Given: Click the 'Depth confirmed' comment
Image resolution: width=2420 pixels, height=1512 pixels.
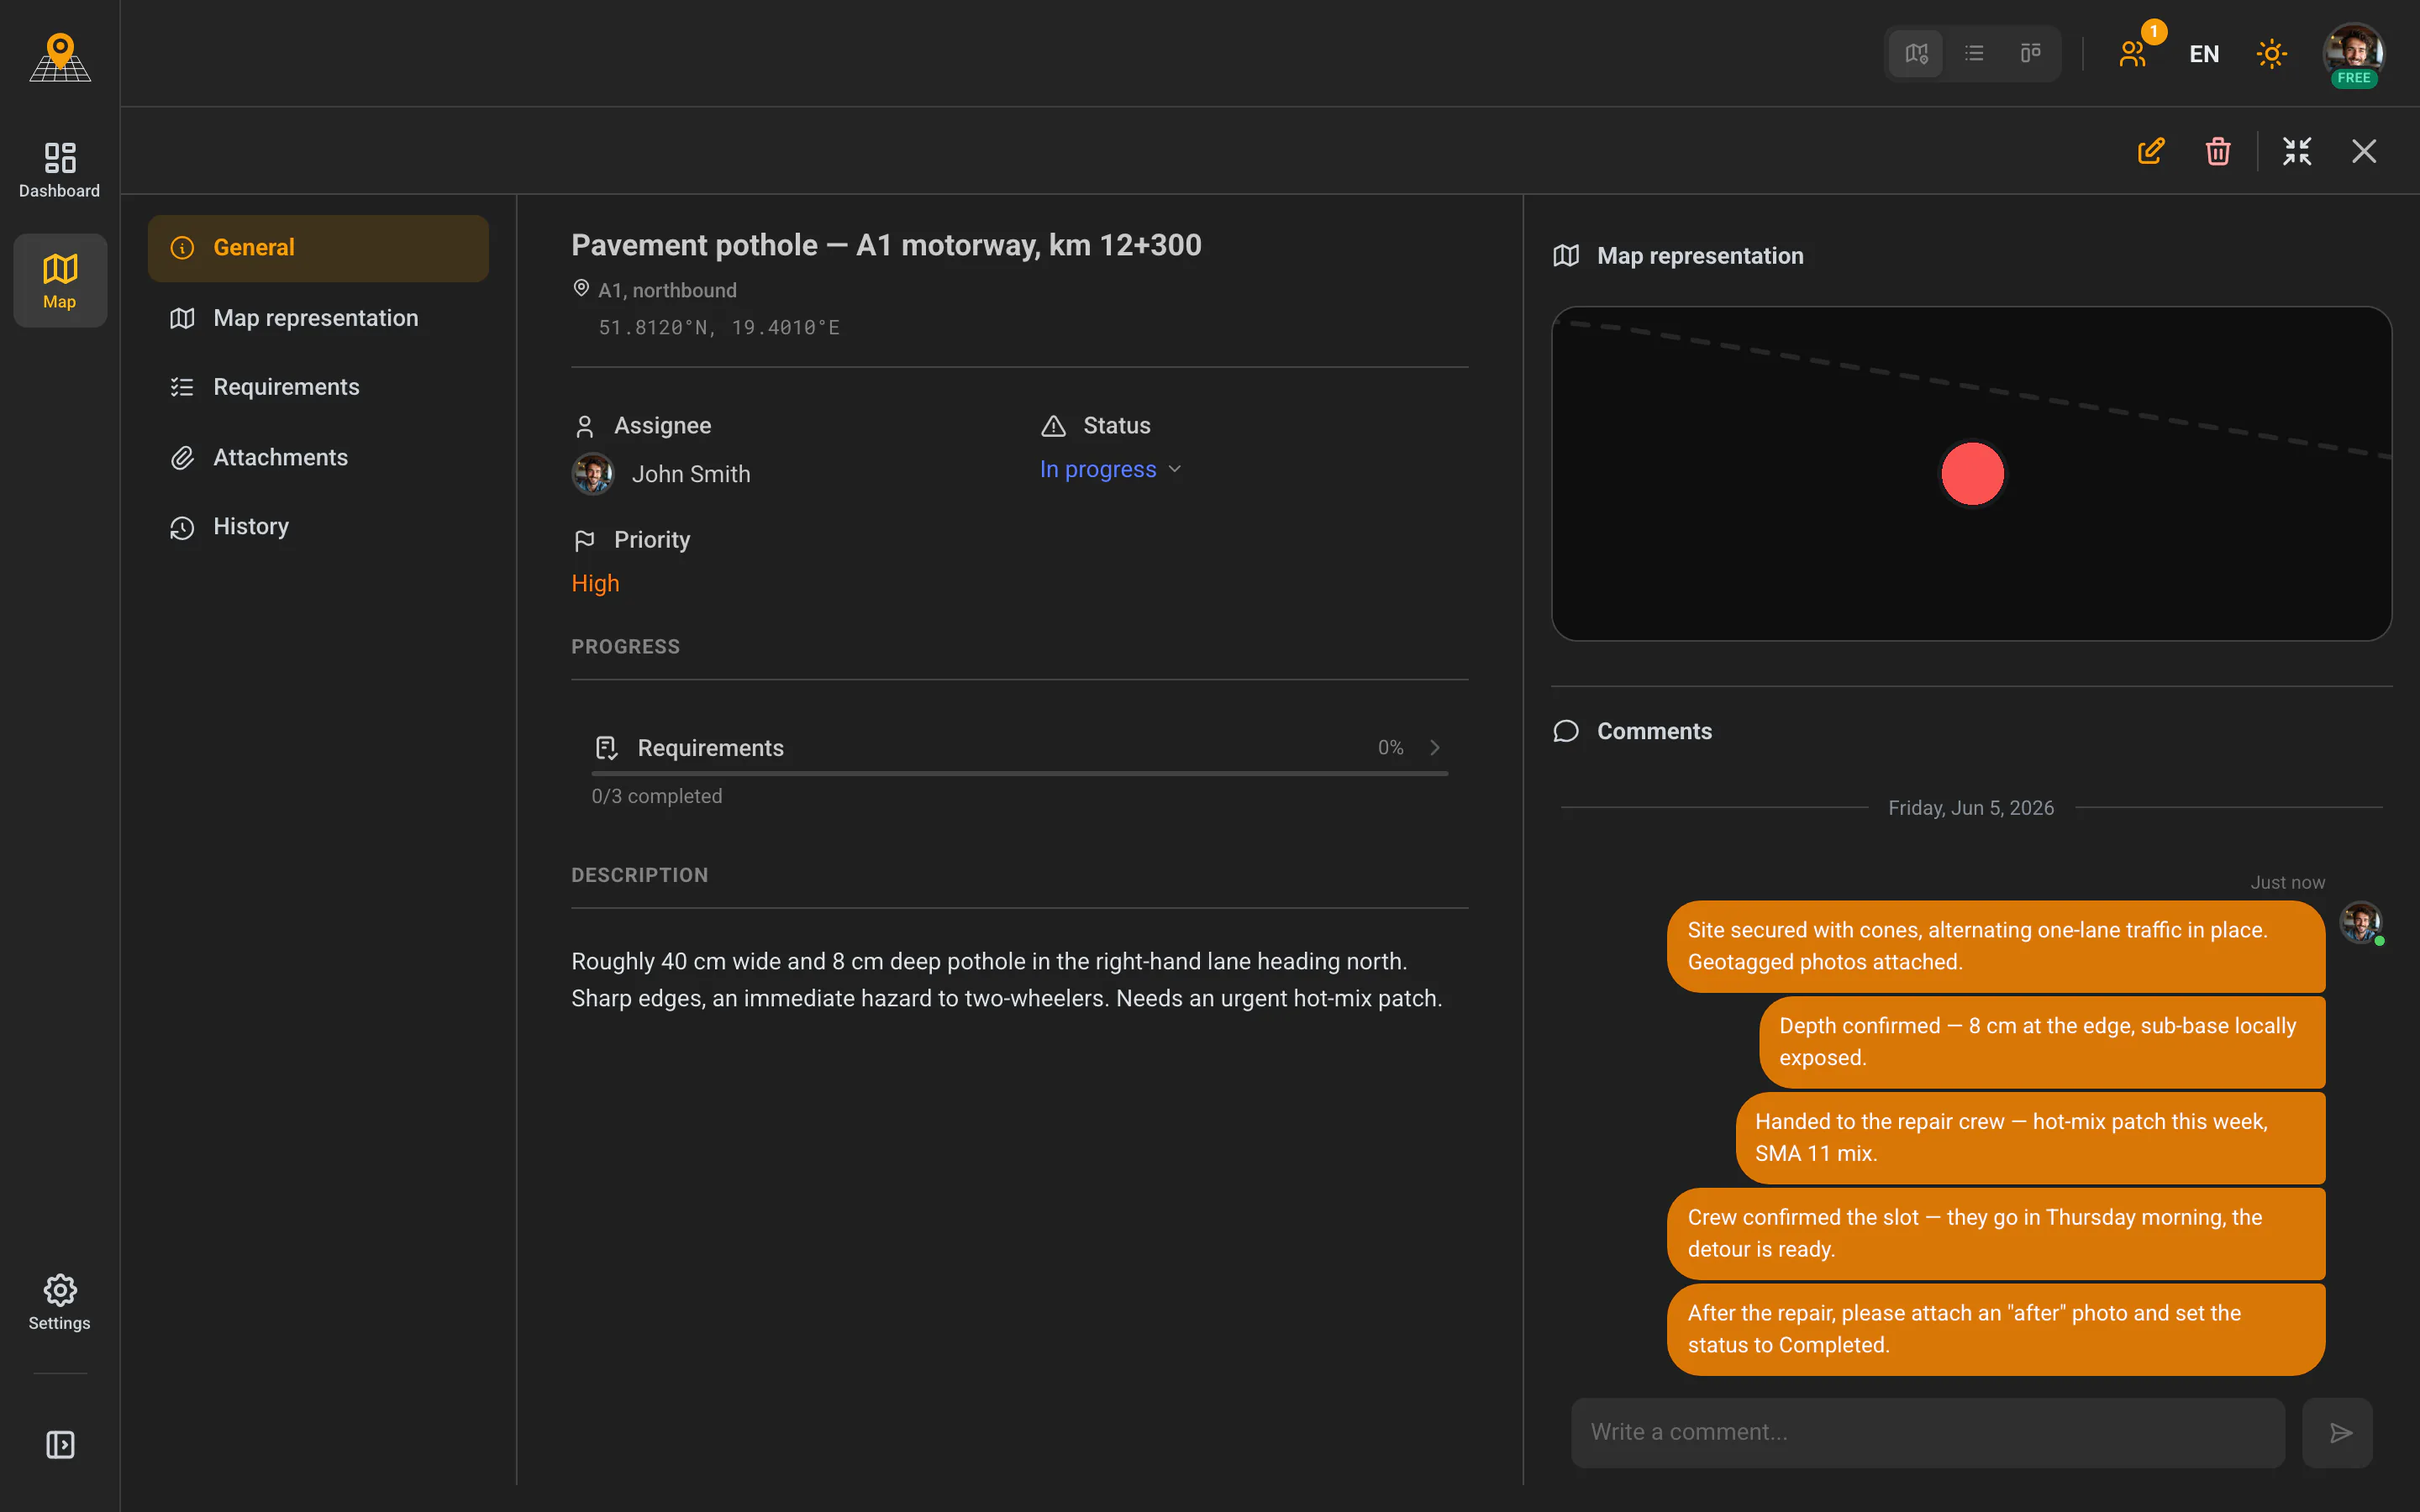Looking at the screenshot, I should click(2042, 1042).
